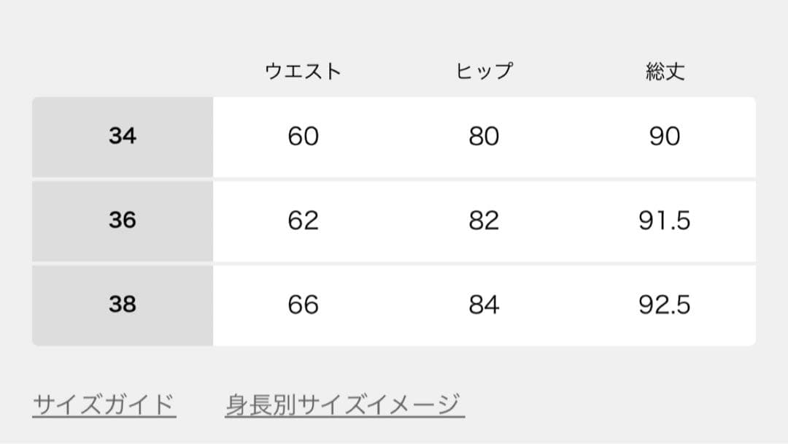This screenshot has width=788, height=444.
Task: Click the ヒップ column header
Action: (x=483, y=71)
